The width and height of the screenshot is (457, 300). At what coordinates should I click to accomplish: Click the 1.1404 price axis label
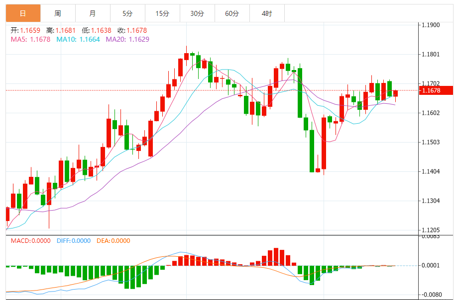click(431, 171)
